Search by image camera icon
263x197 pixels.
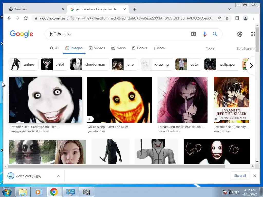tap(193, 34)
